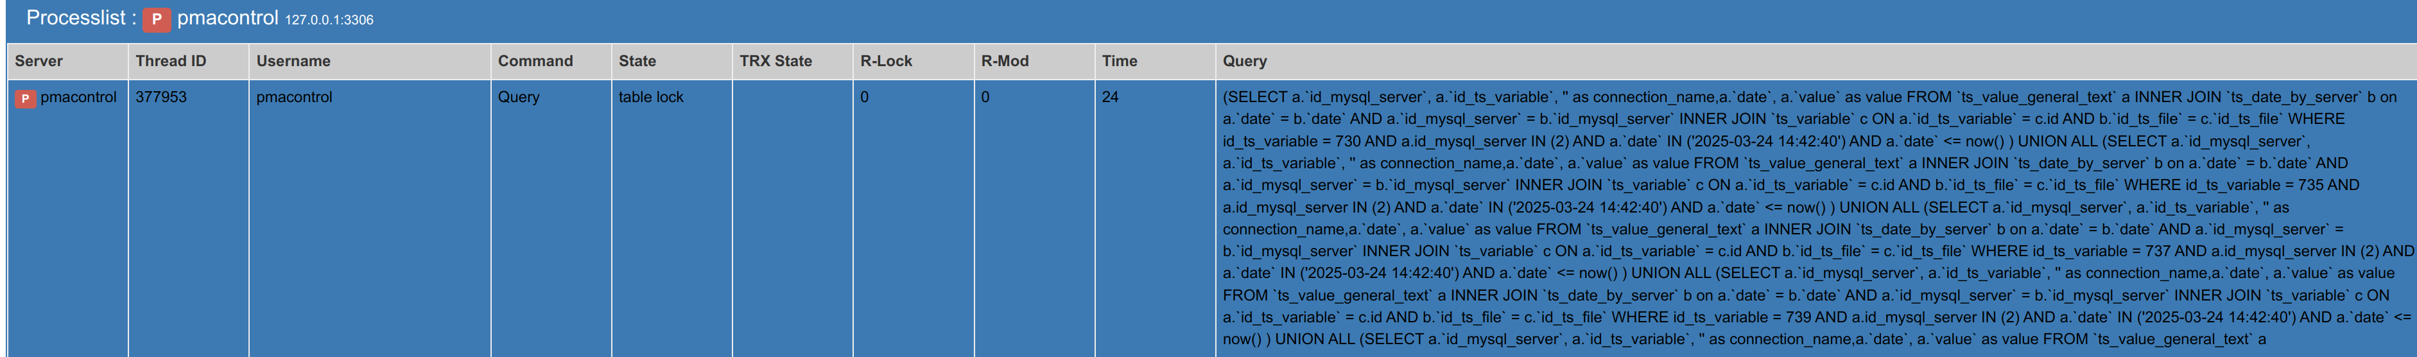The width and height of the screenshot is (2417, 357).
Task: Click the R-Mod column header
Action: 1004,61
